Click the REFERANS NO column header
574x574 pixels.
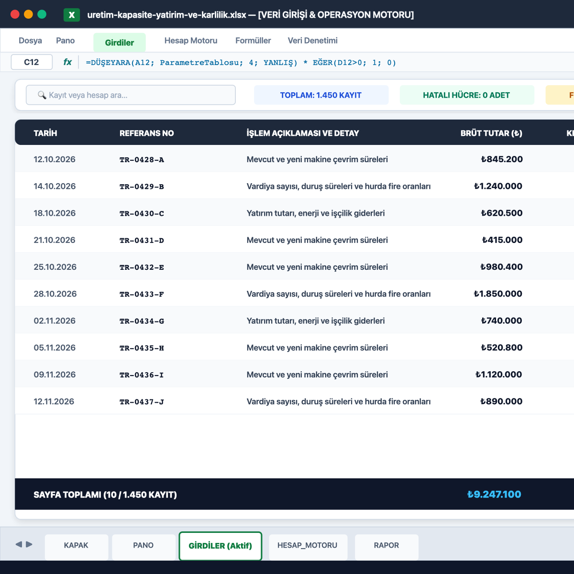click(x=147, y=133)
